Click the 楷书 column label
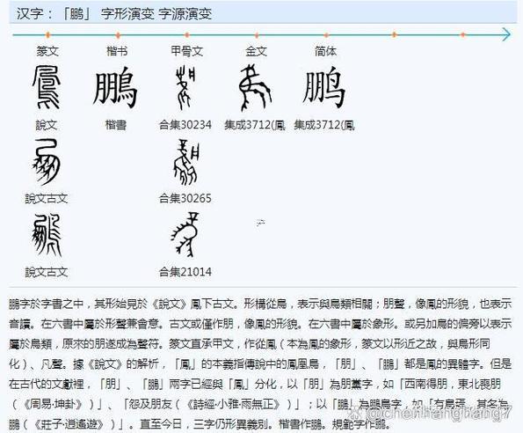The image size is (523, 433). click(x=117, y=51)
